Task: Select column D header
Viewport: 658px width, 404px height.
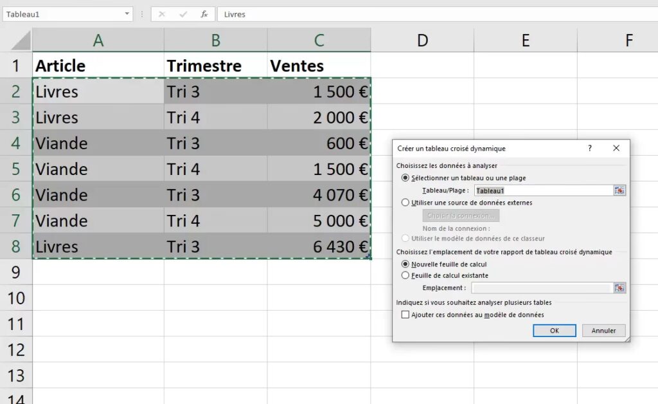Action: (422, 41)
